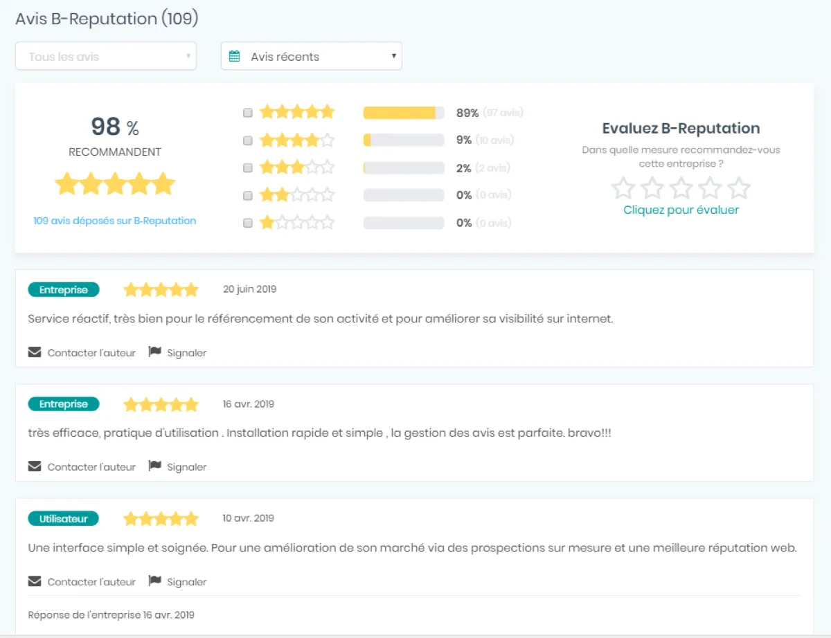Viewport: 831px width, 638px height.
Task: Click envelope icon on 20 juin 2019 review
Action: point(35,352)
